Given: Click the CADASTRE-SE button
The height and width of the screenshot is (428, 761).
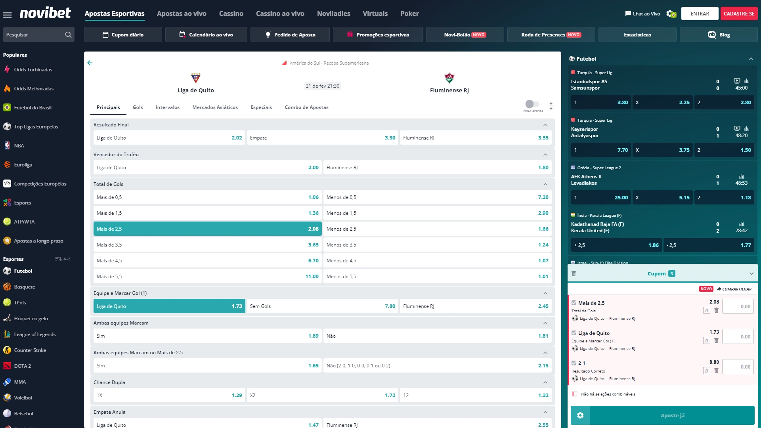Looking at the screenshot, I should [x=739, y=13].
